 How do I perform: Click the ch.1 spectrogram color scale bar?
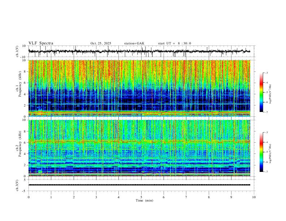261,92
